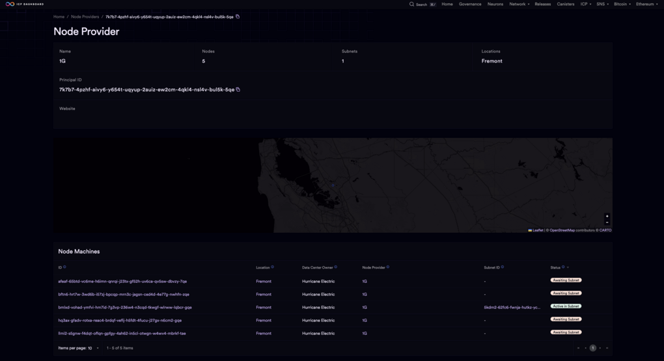Screen dimensions: 664x361
Task: Go to Governance in top navigation
Action: pyautogui.click(x=470, y=4)
